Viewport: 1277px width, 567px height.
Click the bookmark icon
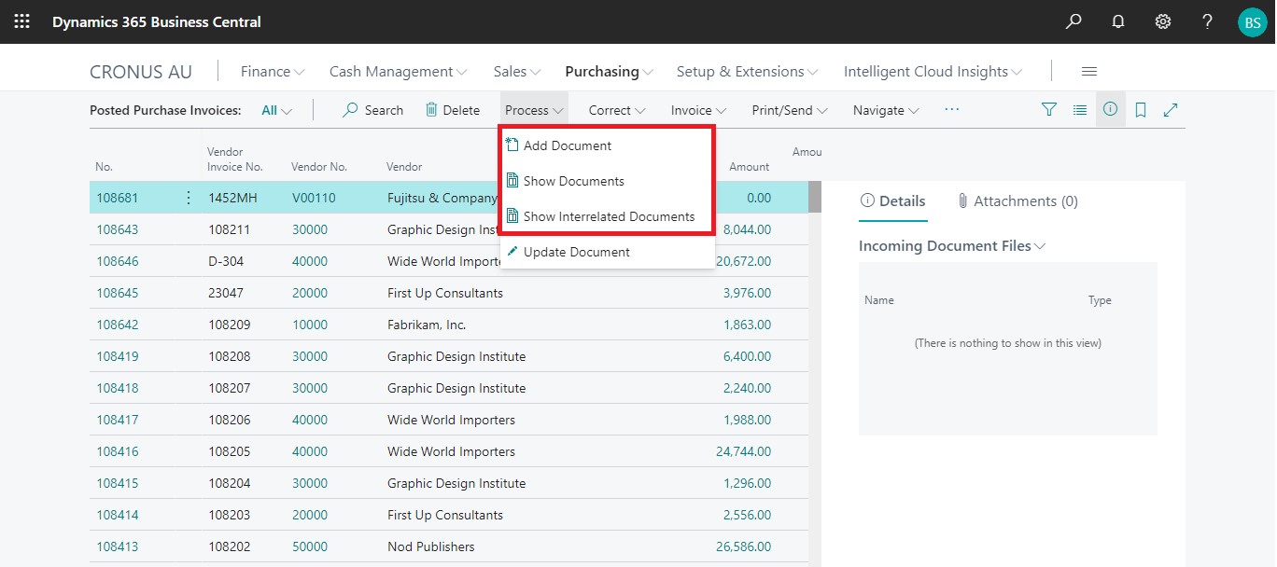point(1141,110)
